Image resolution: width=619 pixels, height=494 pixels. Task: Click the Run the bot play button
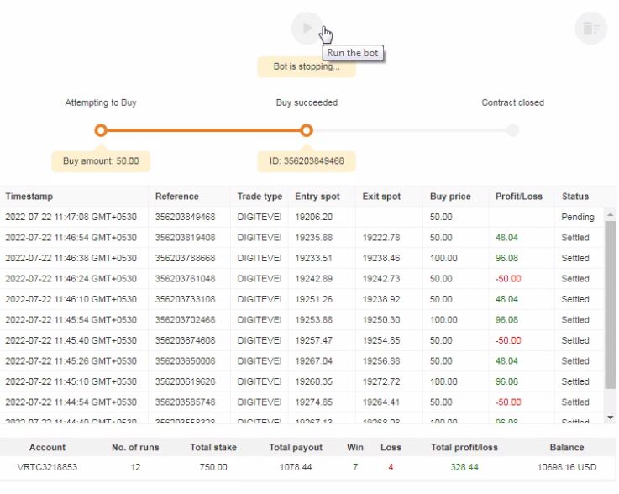(x=307, y=28)
